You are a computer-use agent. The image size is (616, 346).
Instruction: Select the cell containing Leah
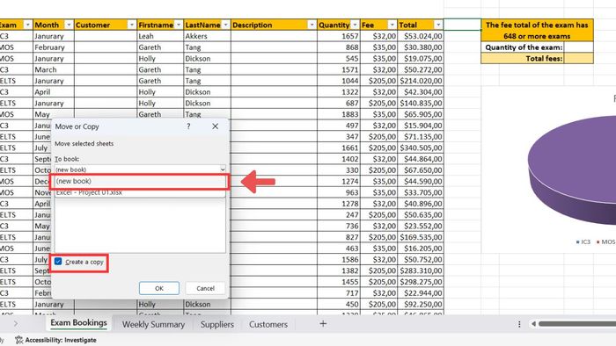(160, 36)
